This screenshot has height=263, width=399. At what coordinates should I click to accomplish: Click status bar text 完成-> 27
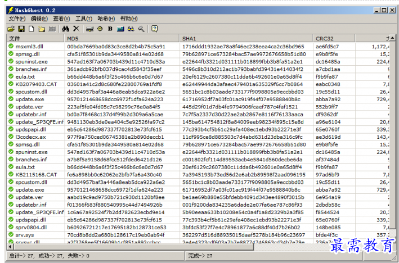click(x=200, y=256)
